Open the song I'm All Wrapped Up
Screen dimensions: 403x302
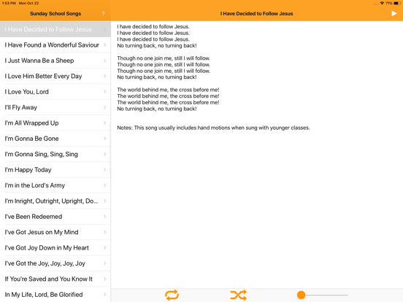click(x=55, y=123)
